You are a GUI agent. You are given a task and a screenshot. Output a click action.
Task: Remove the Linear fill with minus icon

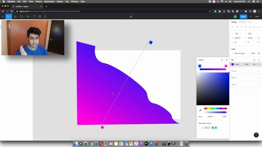pos(259,65)
